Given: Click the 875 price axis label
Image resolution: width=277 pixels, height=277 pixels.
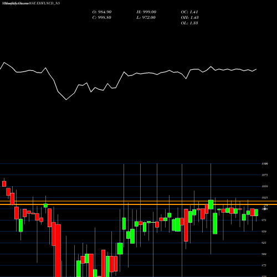Looking at the screenshot, I should click(264, 265).
